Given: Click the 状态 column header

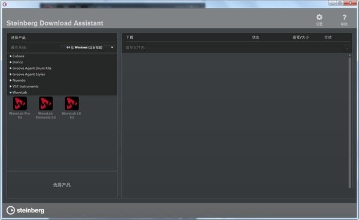Looking at the screenshot, I should point(255,37).
